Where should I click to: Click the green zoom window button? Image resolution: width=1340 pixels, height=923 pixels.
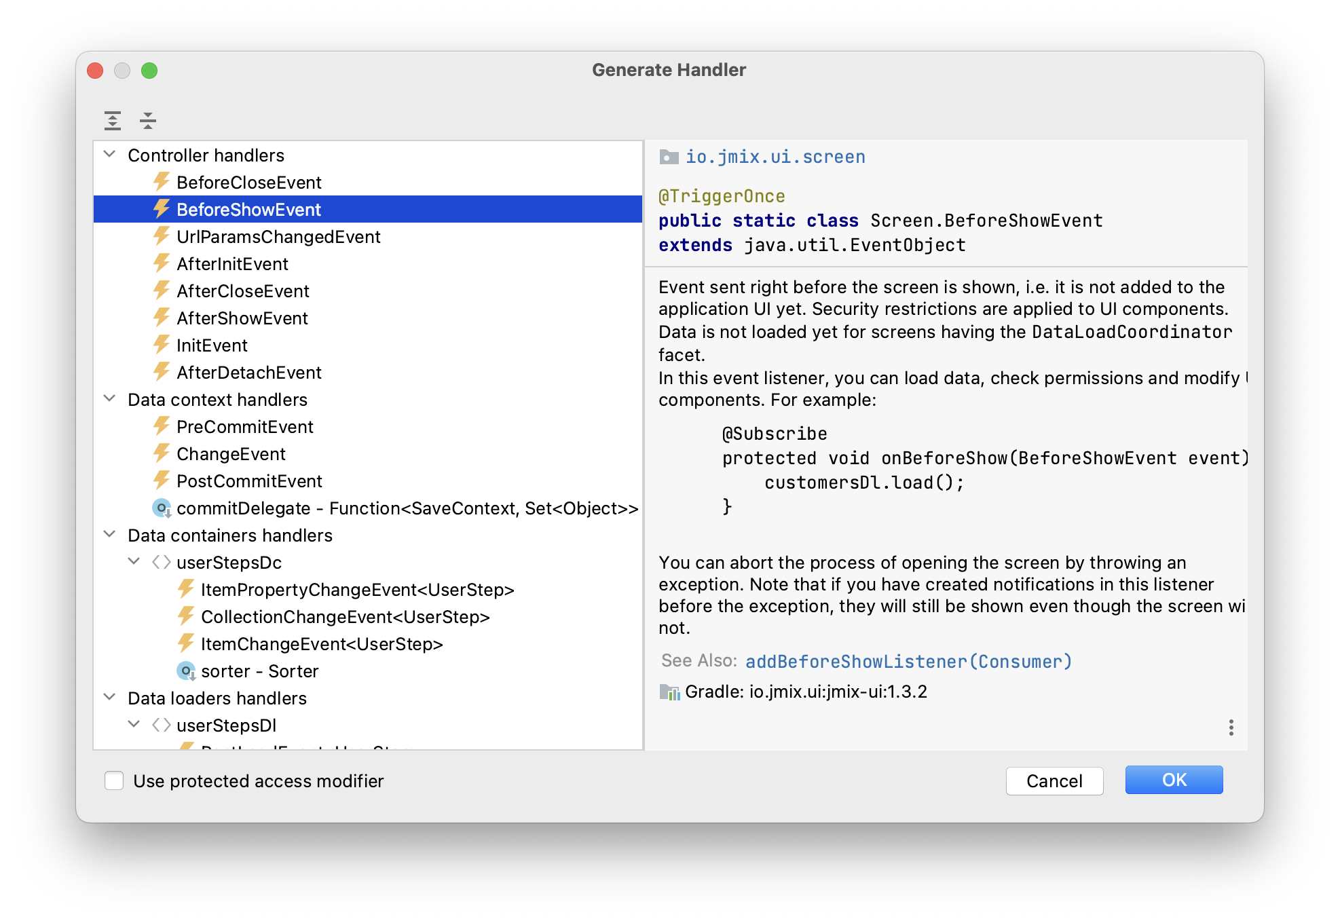[x=149, y=71]
